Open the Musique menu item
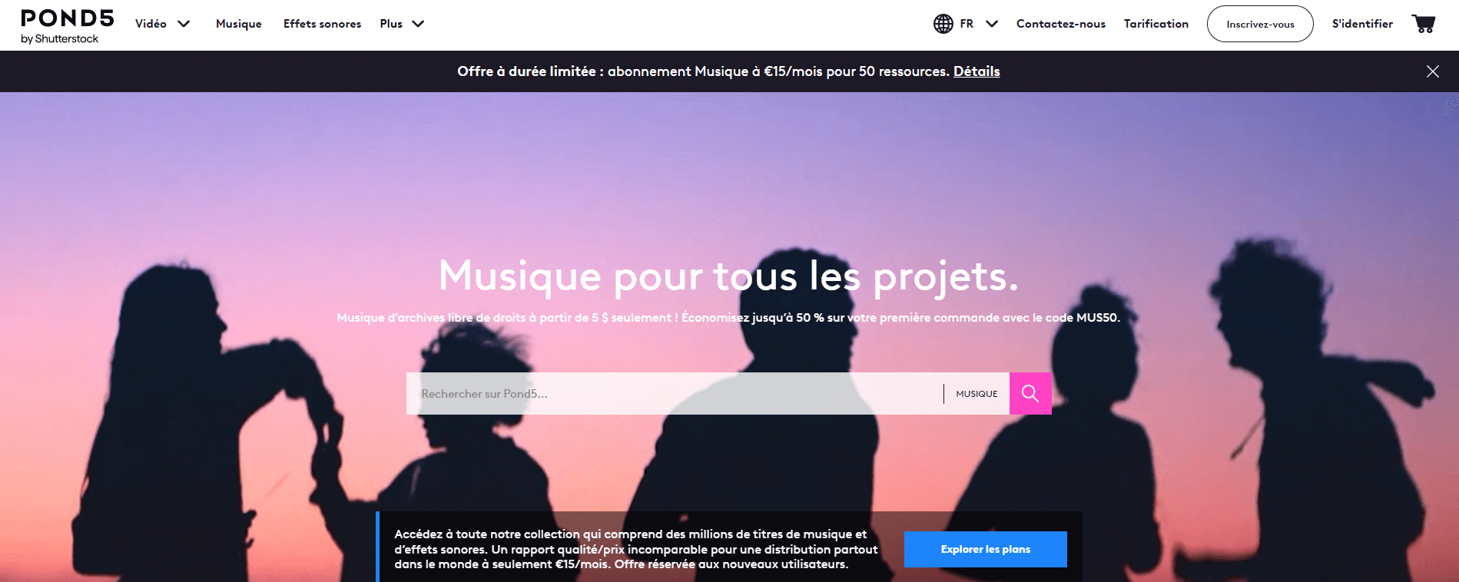 (x=239, y=24)
